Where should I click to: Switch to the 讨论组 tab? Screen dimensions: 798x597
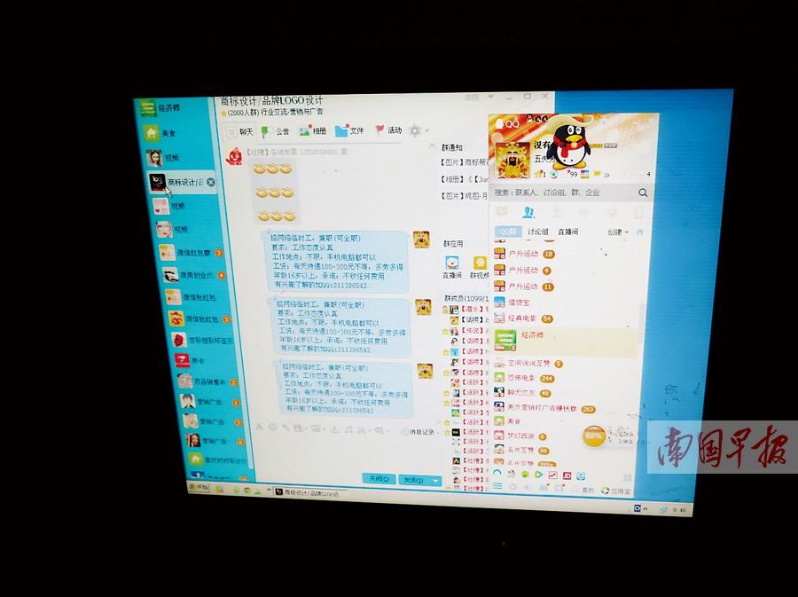pos(538,232)
